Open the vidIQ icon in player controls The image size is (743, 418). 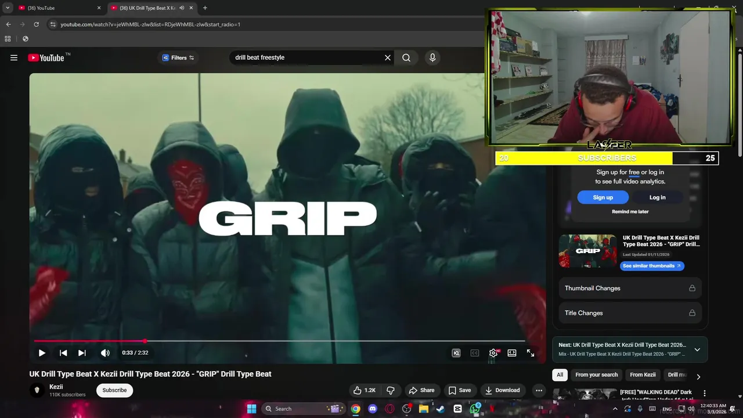tap(456, 352)
